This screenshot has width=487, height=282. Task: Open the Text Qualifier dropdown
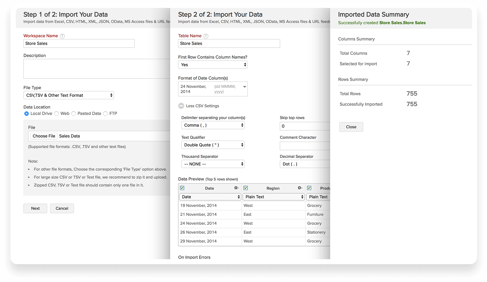(x=213, y=145)
